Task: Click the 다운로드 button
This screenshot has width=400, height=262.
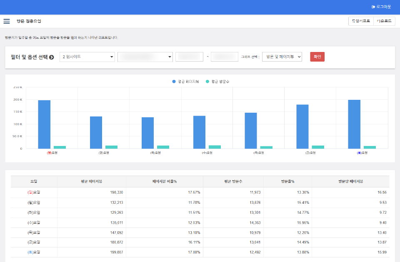Action: (x=384, y=21)
